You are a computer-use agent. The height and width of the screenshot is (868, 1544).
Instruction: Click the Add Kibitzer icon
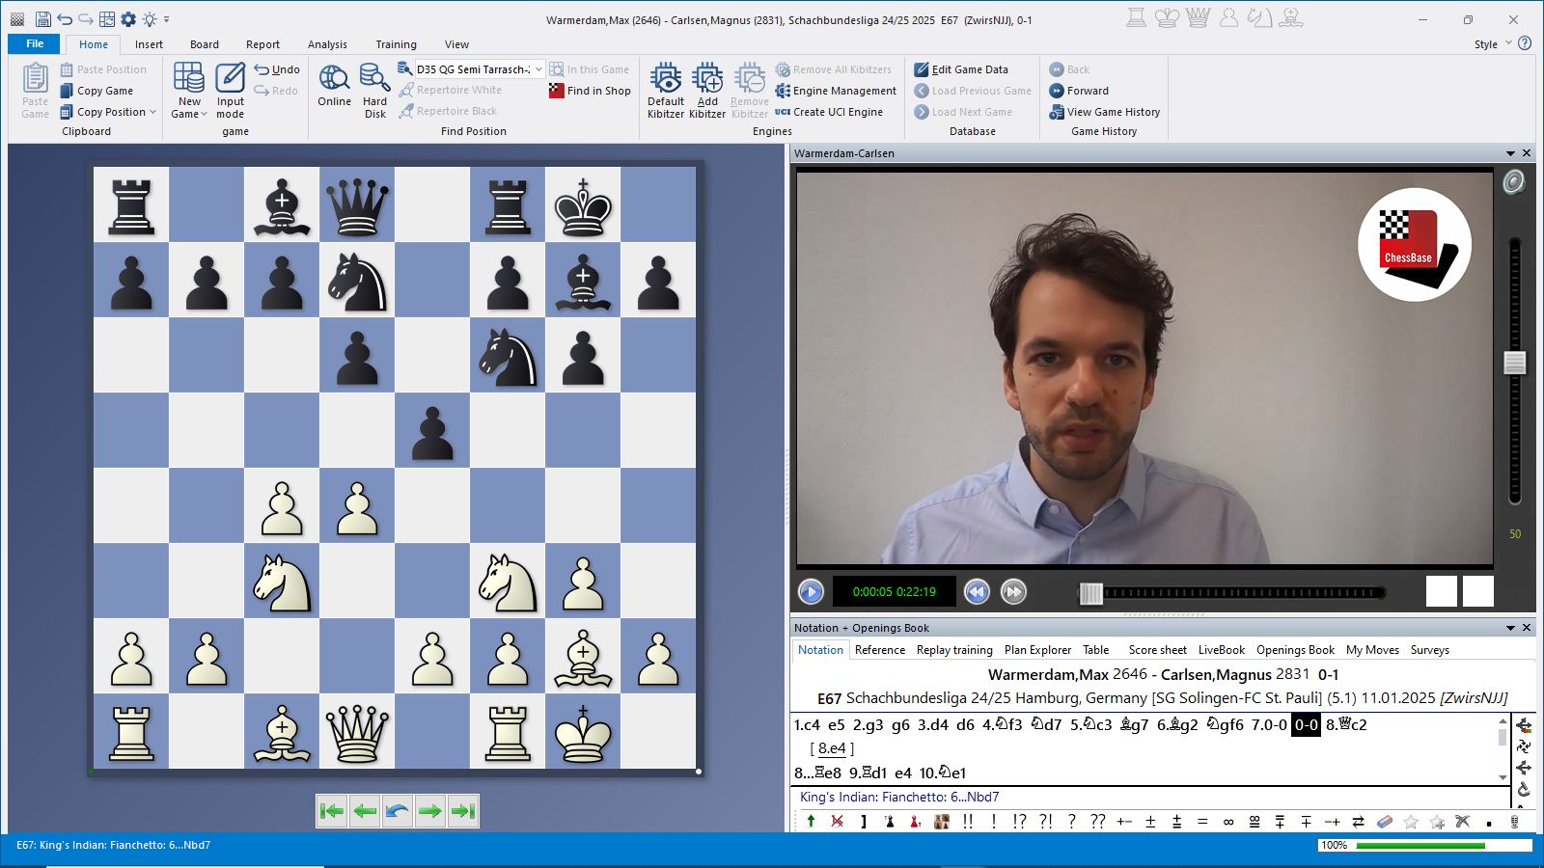707,80
